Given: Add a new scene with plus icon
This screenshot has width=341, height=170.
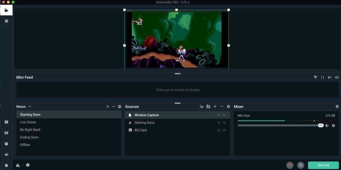Looking at the screenshot, I should coord(108,107).
